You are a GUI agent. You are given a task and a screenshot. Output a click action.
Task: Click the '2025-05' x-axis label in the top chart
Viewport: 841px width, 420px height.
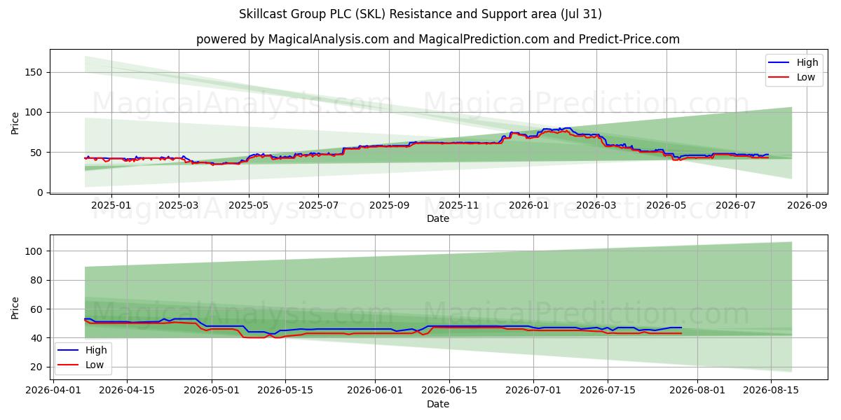point(249,206)
